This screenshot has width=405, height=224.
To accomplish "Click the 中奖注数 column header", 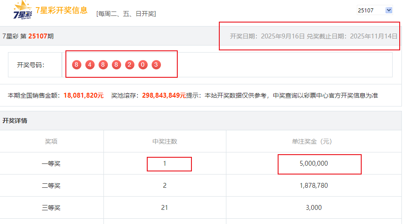I will click(164, 141).
